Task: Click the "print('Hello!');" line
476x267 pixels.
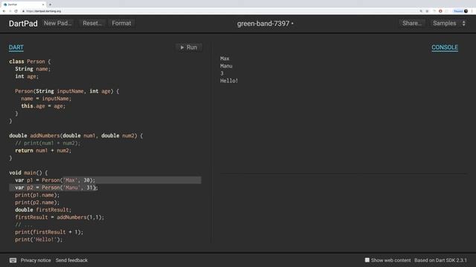Action: (39, 240)
